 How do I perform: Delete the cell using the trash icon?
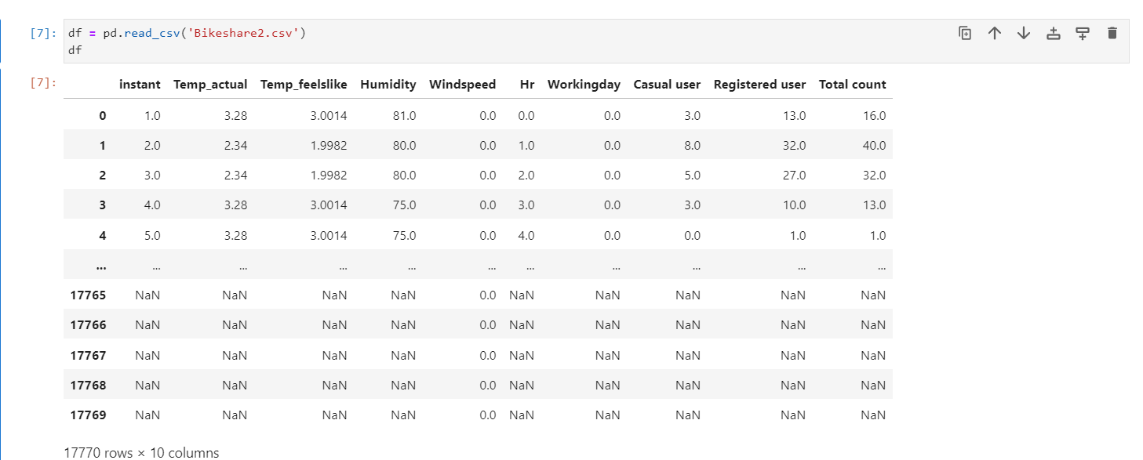click(1112, 33)
